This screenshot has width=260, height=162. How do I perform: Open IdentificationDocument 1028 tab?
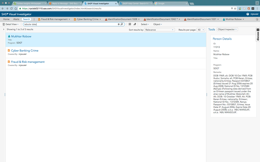coord(122,19)
